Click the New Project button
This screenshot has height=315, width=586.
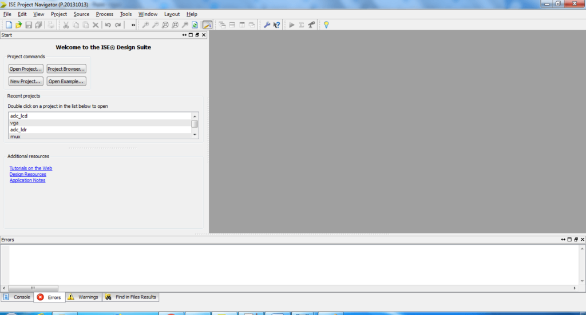click(x=26, y=81)
